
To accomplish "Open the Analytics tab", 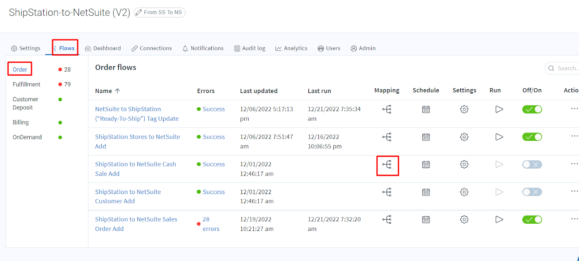I will click(x=291, y=48).
